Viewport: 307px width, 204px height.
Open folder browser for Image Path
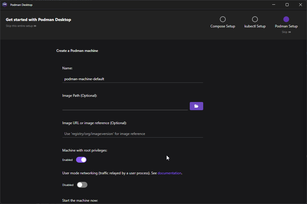click(x=196, y=106)
